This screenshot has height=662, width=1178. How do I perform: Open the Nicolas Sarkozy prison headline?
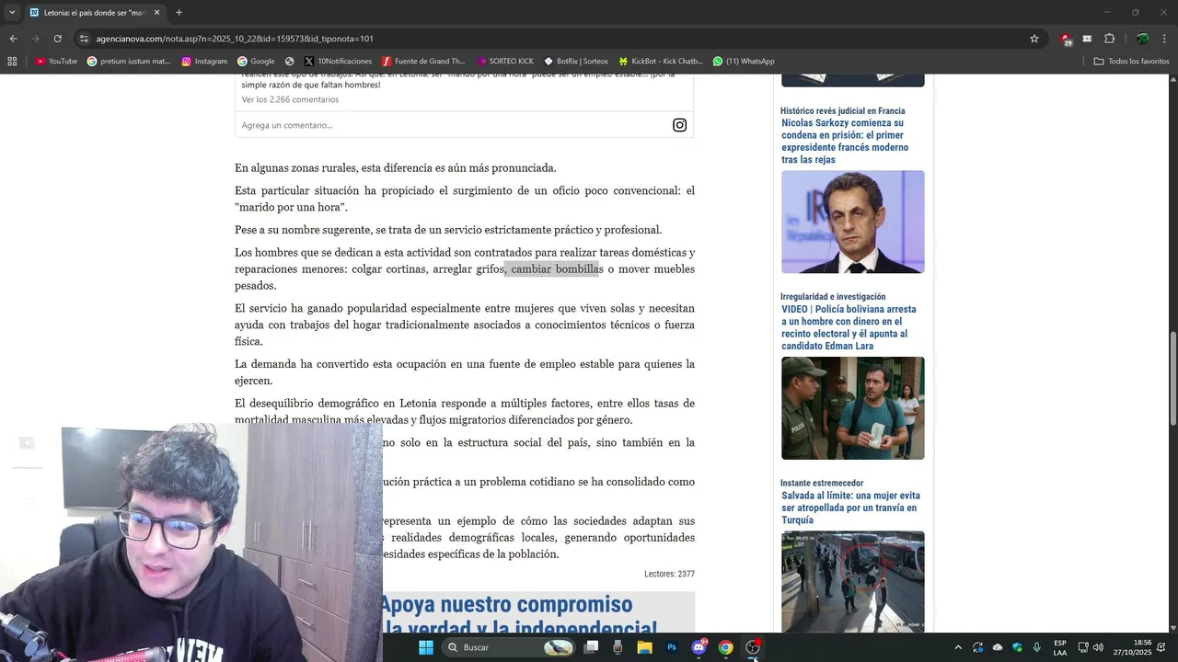coord(845,141)
